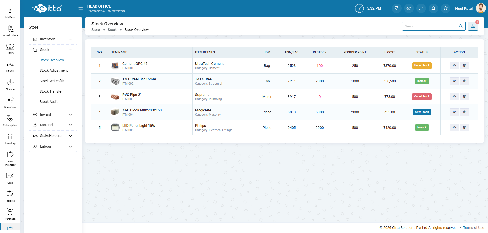
Task: Click the pin icon in top bar
Action: (397, 8)
